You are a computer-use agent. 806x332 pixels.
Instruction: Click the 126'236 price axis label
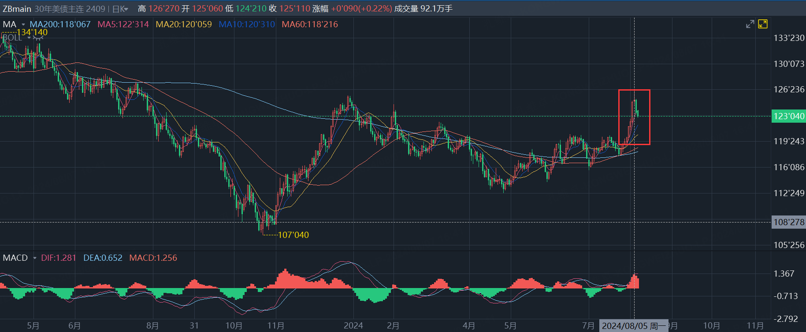[x=789, y=90]
